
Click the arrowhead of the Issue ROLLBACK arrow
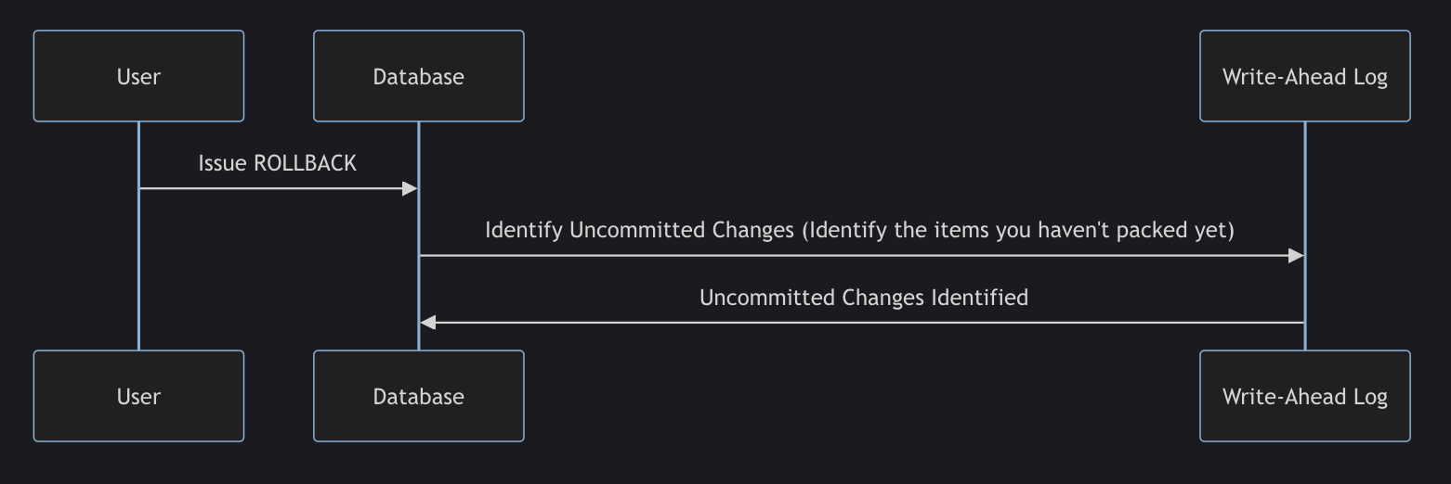[x=410, y=189]
